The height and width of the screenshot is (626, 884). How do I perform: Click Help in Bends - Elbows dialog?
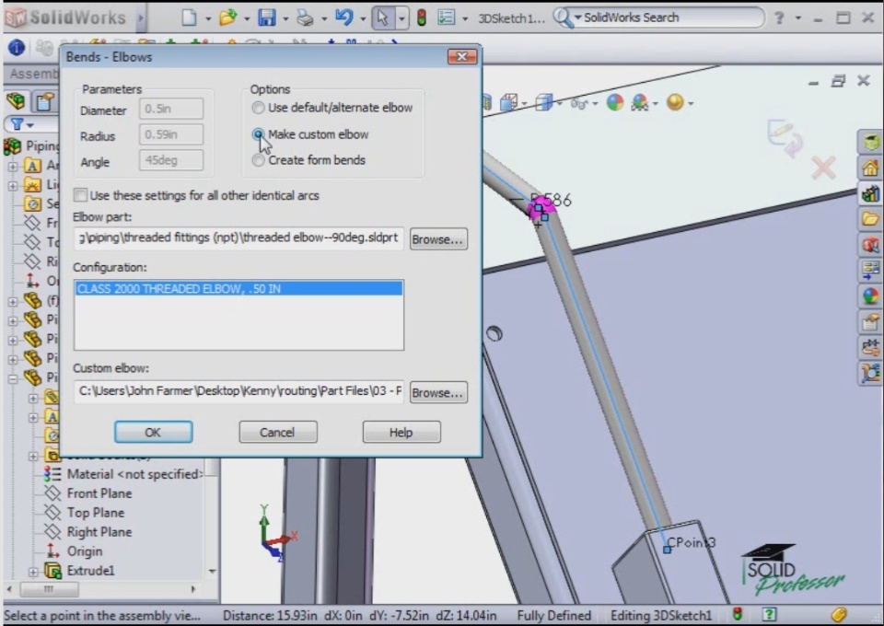click(401, 432)
